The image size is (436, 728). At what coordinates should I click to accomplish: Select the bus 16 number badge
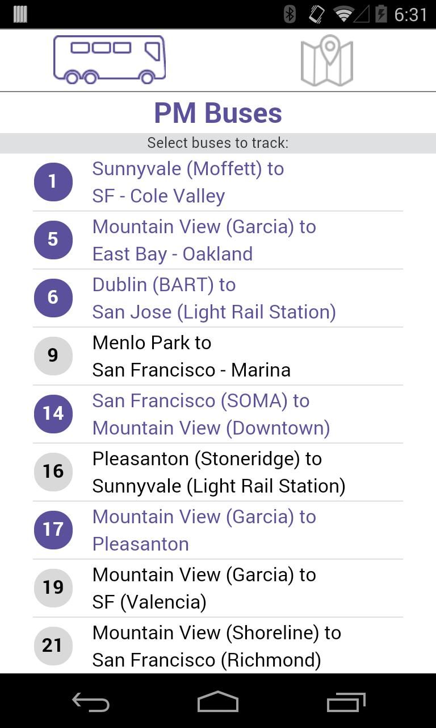pos(53,472)
